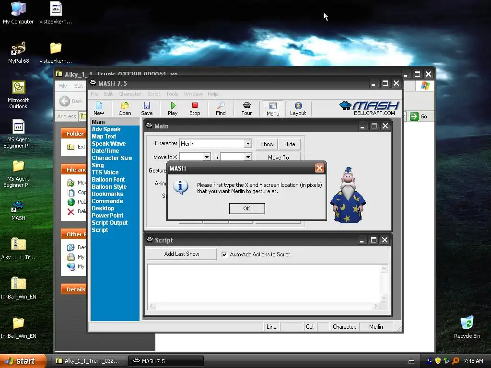Viewport: 491px width, 368px height.
Task: Select the MyPal 68 desktop icon
Action: tap(19, 53)
